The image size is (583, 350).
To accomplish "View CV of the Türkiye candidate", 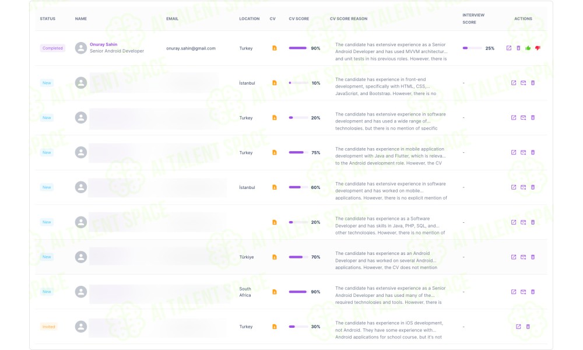I will [275, 257].
